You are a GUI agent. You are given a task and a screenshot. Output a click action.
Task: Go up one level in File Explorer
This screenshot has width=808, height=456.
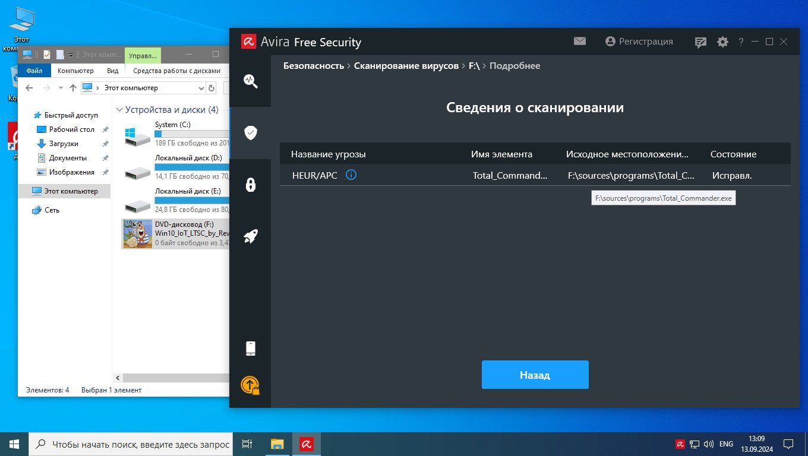pyautogui.click(x=73, y=88)
